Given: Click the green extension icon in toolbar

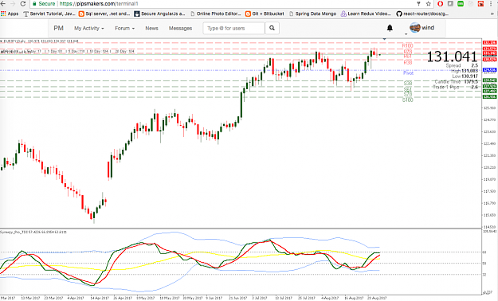Looking at the screenshot, I should (x=461, y=4).
